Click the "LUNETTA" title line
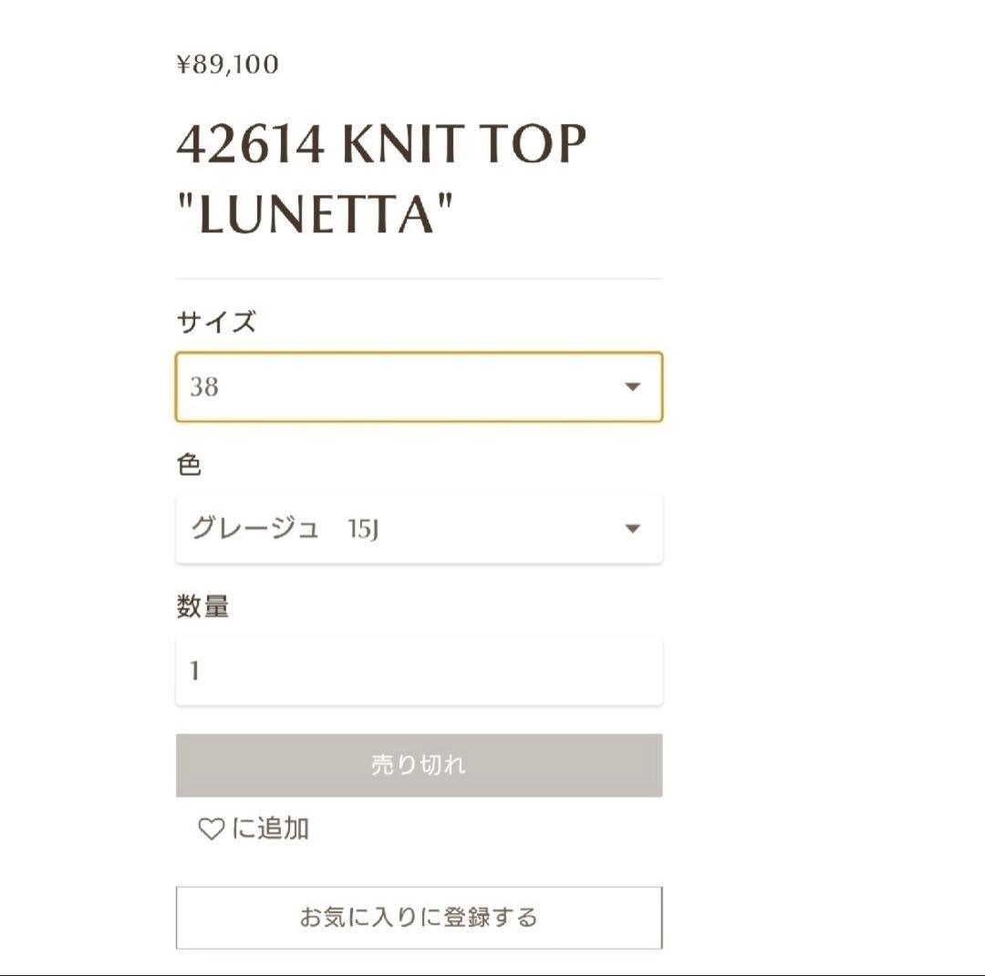 [314, 215]
